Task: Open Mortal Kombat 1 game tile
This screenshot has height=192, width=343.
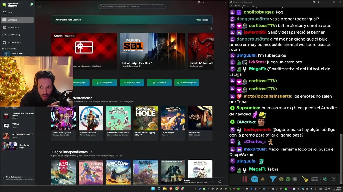Action: [x=91, y=123]
